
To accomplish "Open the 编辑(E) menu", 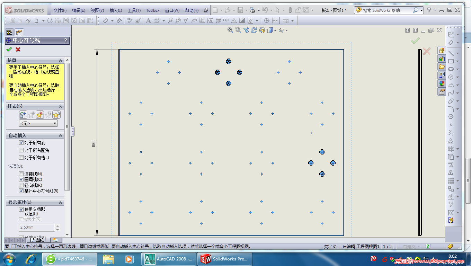I will 79,10.
